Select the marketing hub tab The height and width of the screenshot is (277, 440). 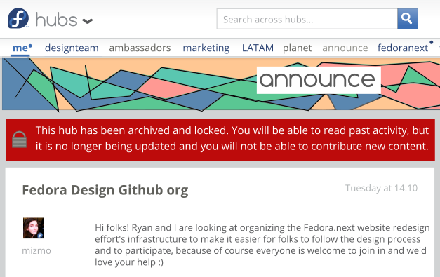(206, 48)
